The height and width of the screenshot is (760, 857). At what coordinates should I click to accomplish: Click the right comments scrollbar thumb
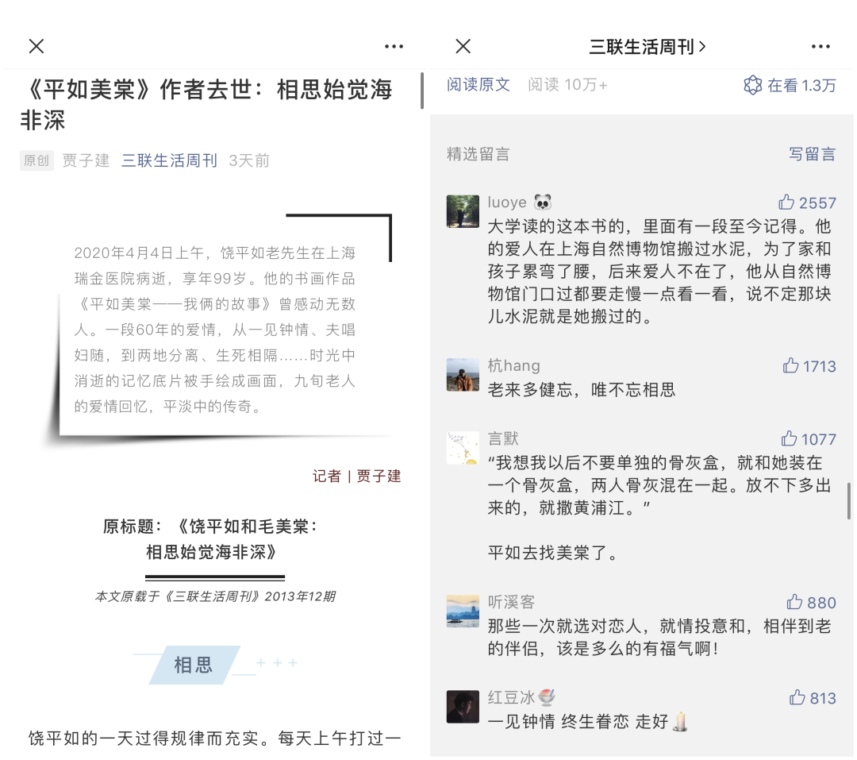click(849, 500)
